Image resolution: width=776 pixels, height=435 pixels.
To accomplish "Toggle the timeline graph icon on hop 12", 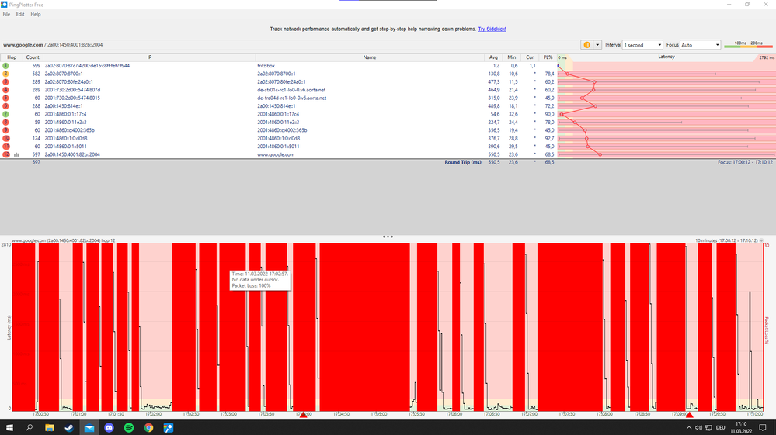I will tap(16, 154).
